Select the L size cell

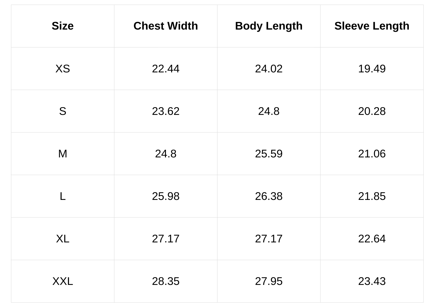62,196
